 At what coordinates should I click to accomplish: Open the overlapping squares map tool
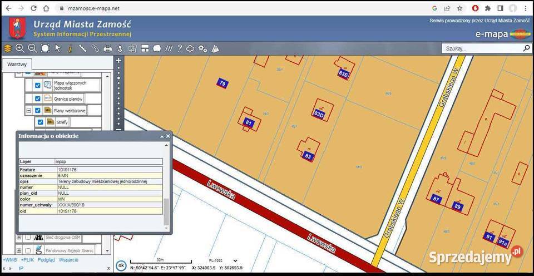point(132,49)
